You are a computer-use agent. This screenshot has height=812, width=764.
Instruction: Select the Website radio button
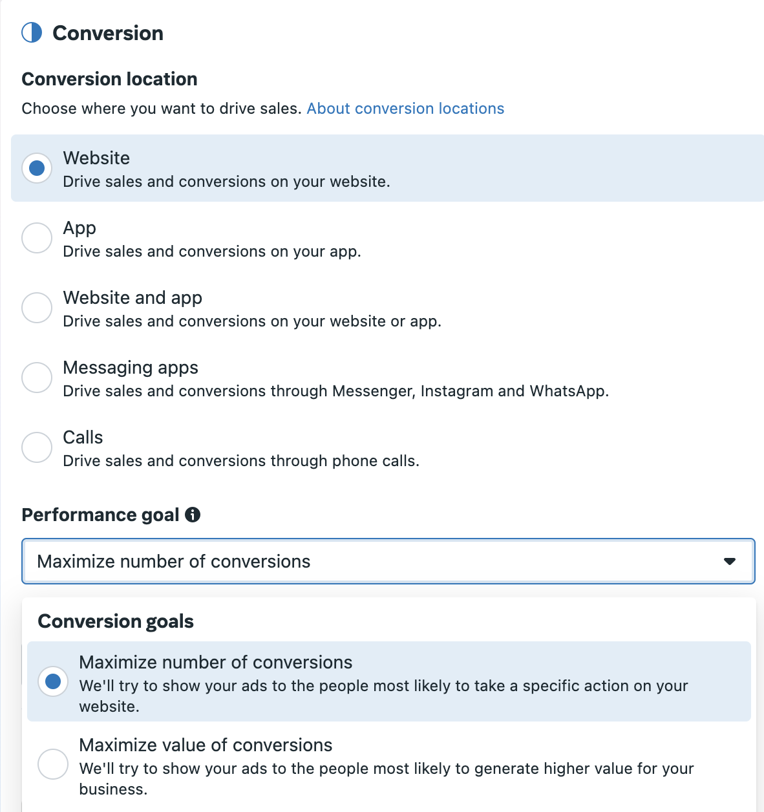coord(37,168)
